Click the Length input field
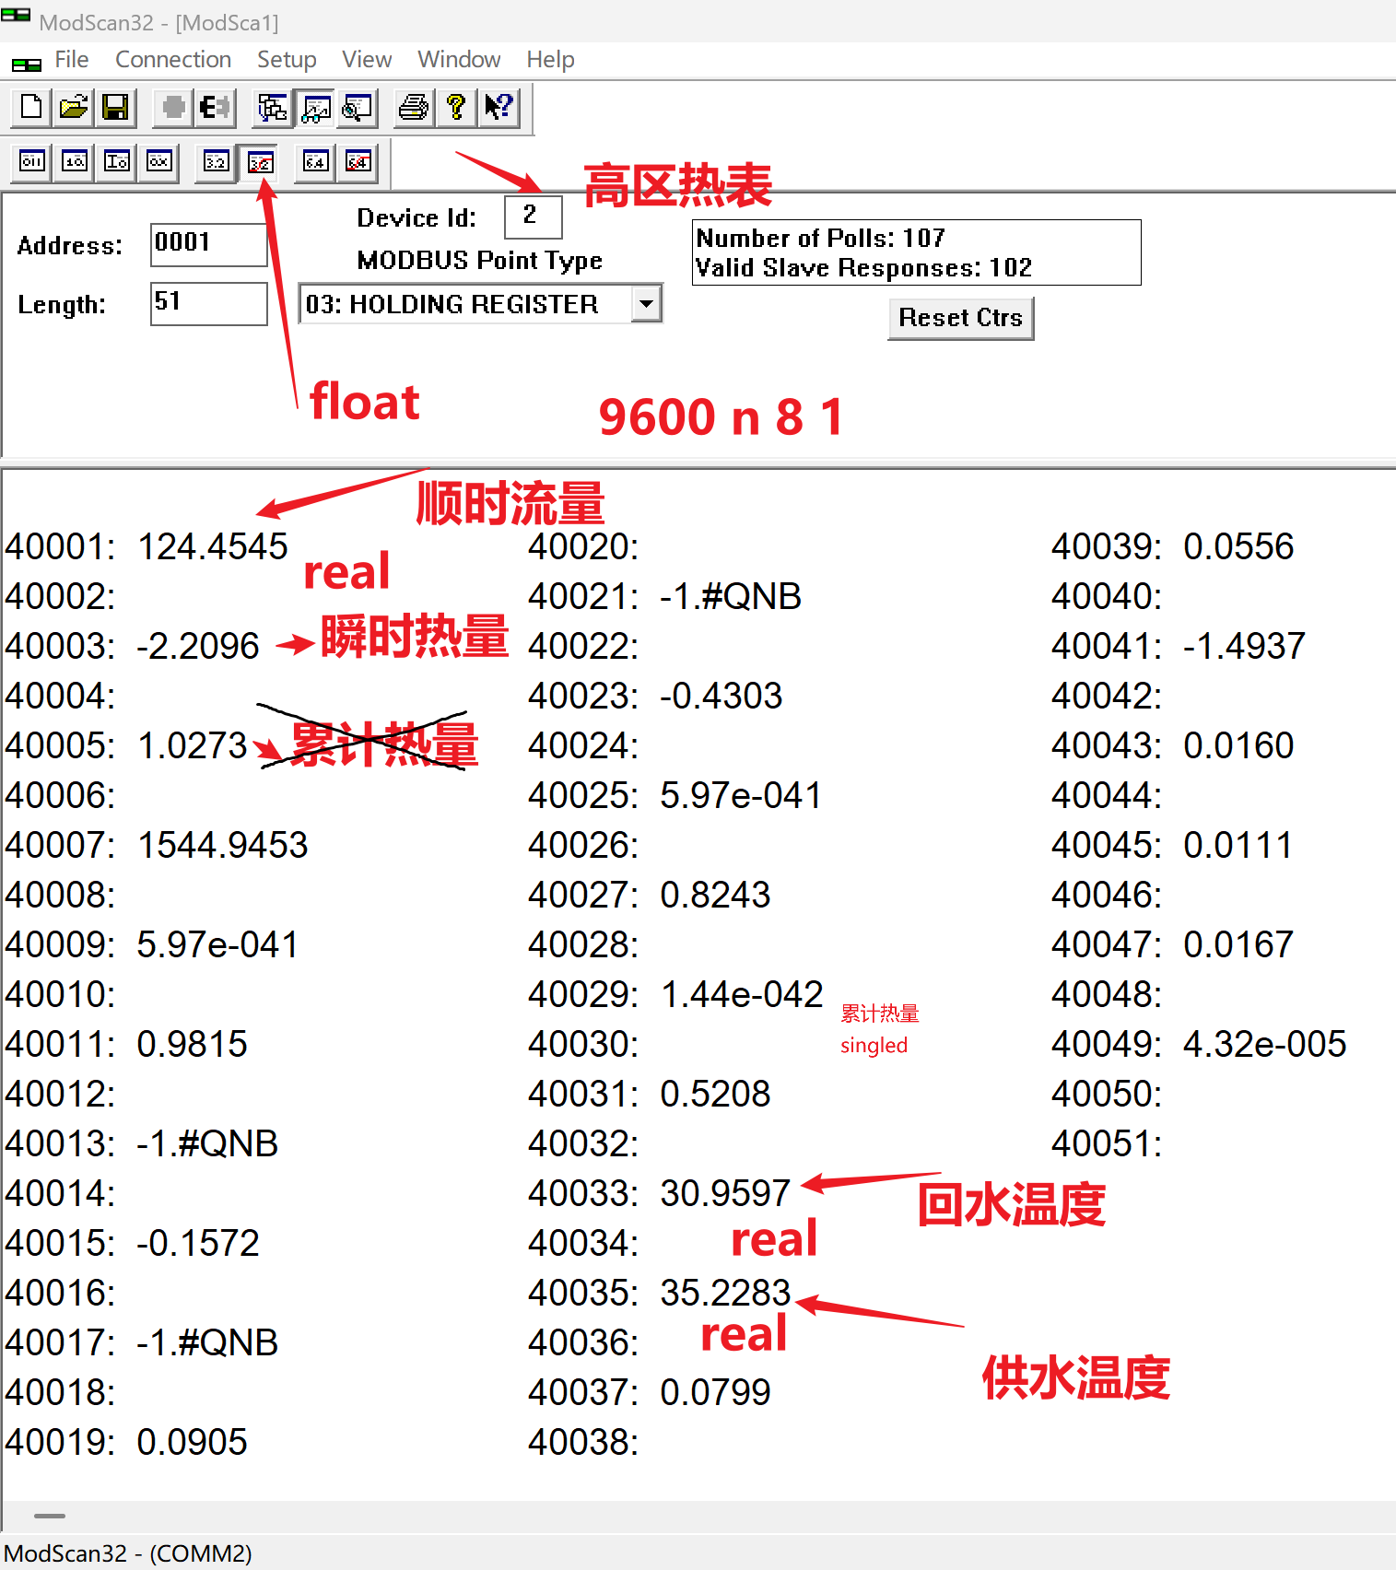Image resolution: width=1396 pixels, height=1570 pixels. (208, 303)
